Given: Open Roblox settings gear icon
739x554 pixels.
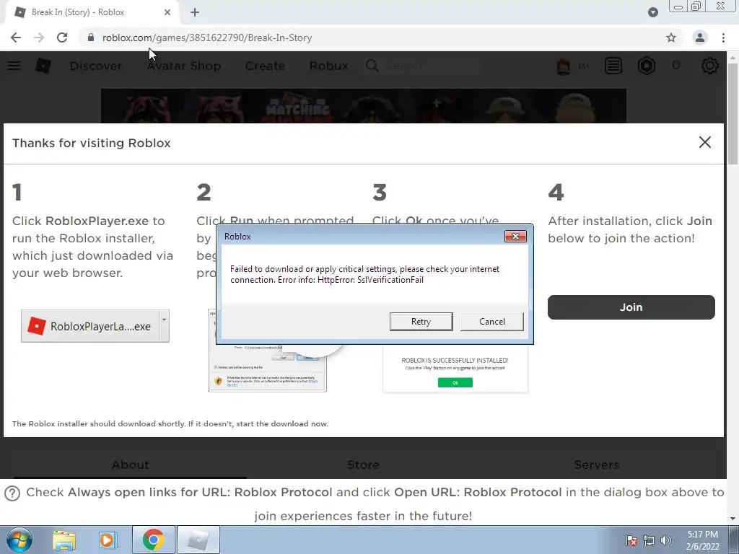Looking at the screenshot, I should (710, 66).
